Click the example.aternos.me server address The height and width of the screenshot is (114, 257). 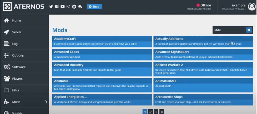[x=199, y=9]
